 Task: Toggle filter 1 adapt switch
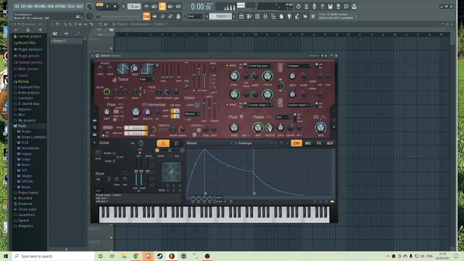[227, 66]
